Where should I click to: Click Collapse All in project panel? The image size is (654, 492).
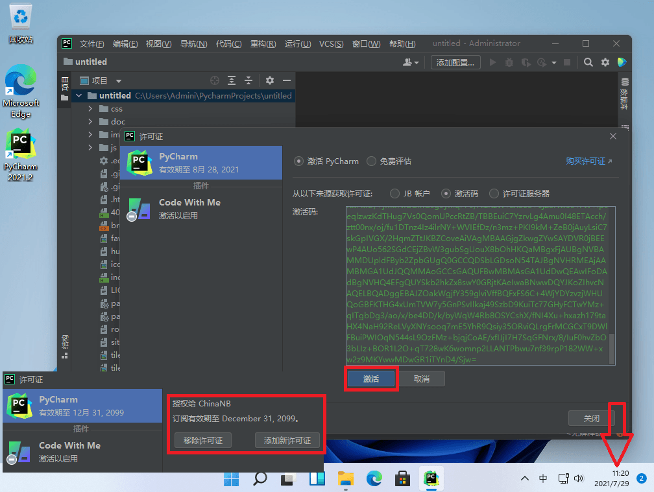pos(248,80)
